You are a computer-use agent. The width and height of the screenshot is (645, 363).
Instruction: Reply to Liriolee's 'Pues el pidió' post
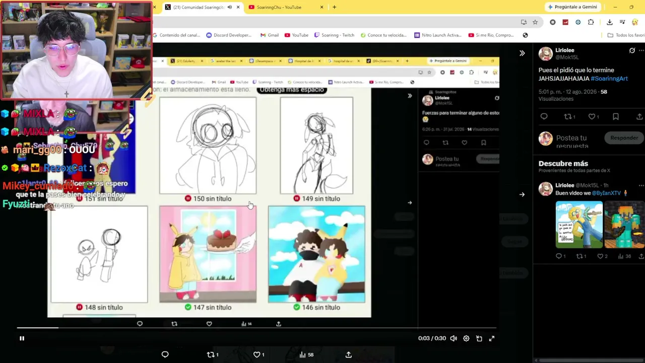coord(544,116)
